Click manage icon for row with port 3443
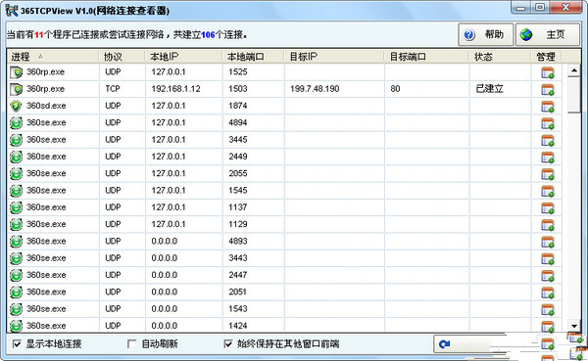 tap(548, 259)
